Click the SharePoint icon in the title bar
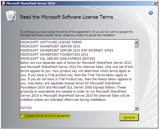Image resolution: width=159 pixels, height=129 pixels. tap(3, 3)
